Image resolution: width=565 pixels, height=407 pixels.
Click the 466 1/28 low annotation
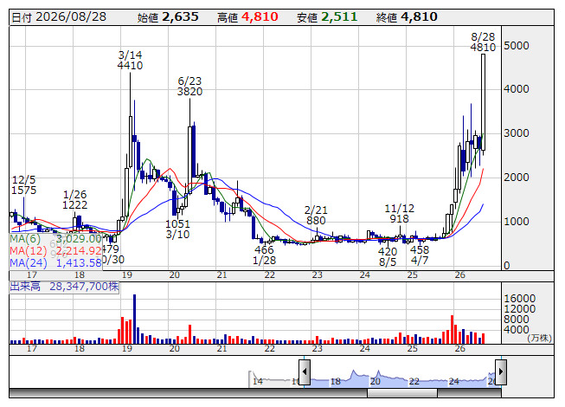tap(264, 255)
